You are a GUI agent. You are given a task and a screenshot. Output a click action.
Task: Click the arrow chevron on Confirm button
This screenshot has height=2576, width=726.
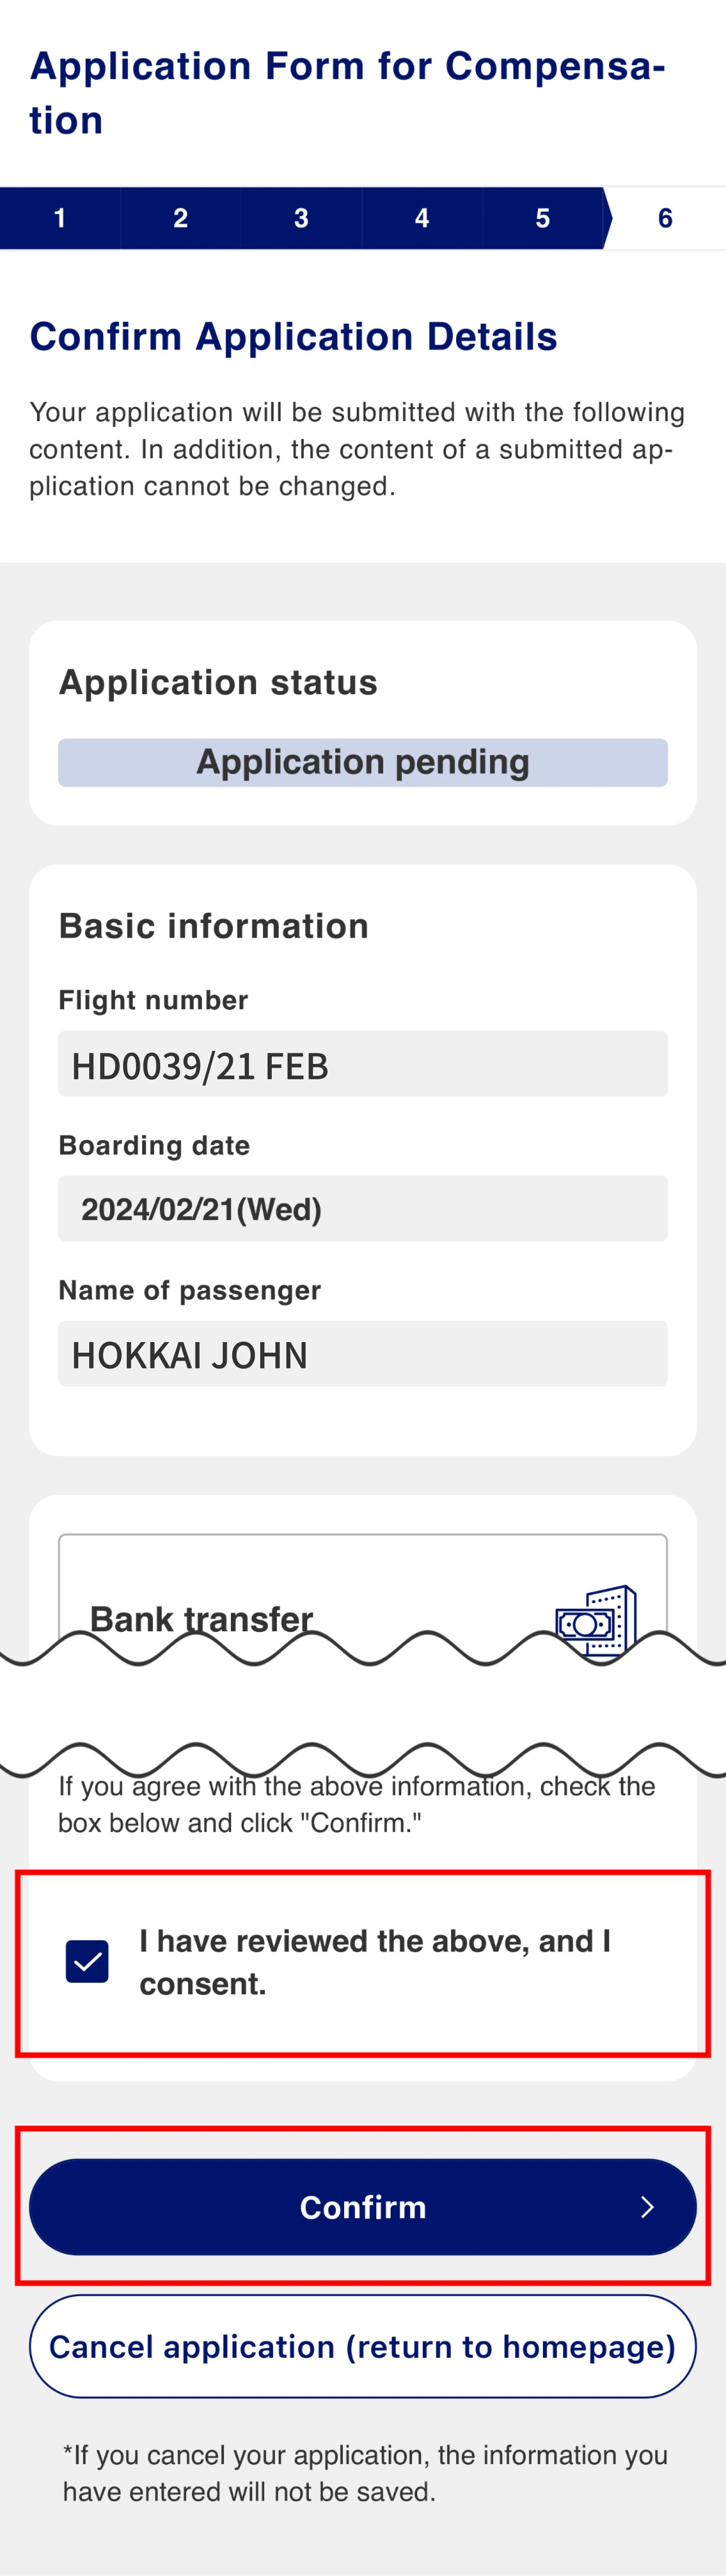click(647, 2206)
